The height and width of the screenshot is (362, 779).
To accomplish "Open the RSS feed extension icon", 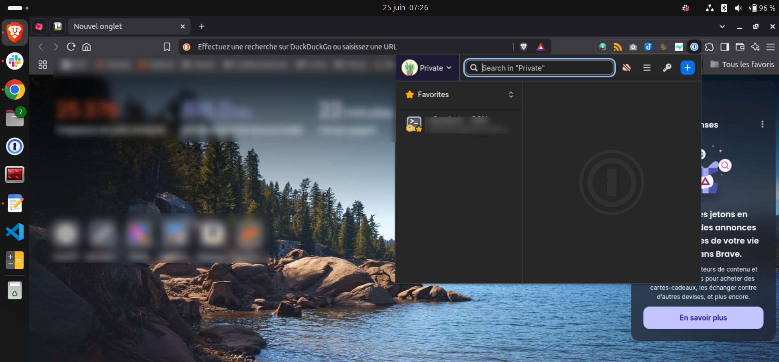I will [618, 47].
